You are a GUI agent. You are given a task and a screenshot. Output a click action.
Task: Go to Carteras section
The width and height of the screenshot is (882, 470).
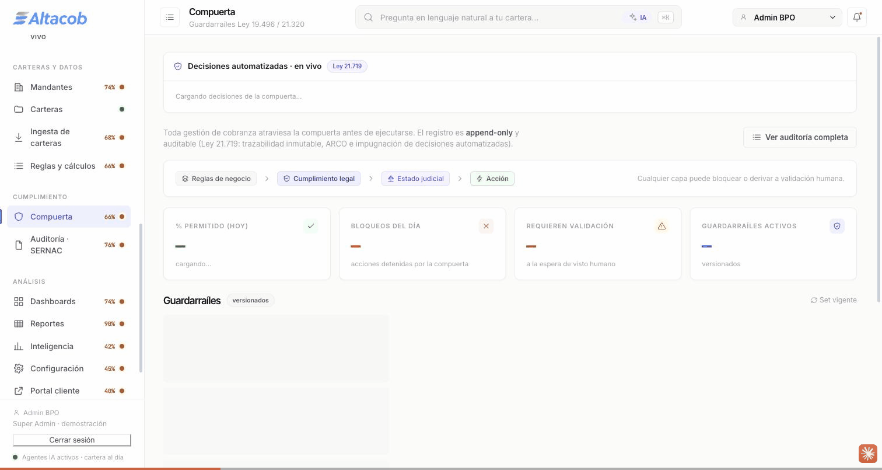pos(69,109)
